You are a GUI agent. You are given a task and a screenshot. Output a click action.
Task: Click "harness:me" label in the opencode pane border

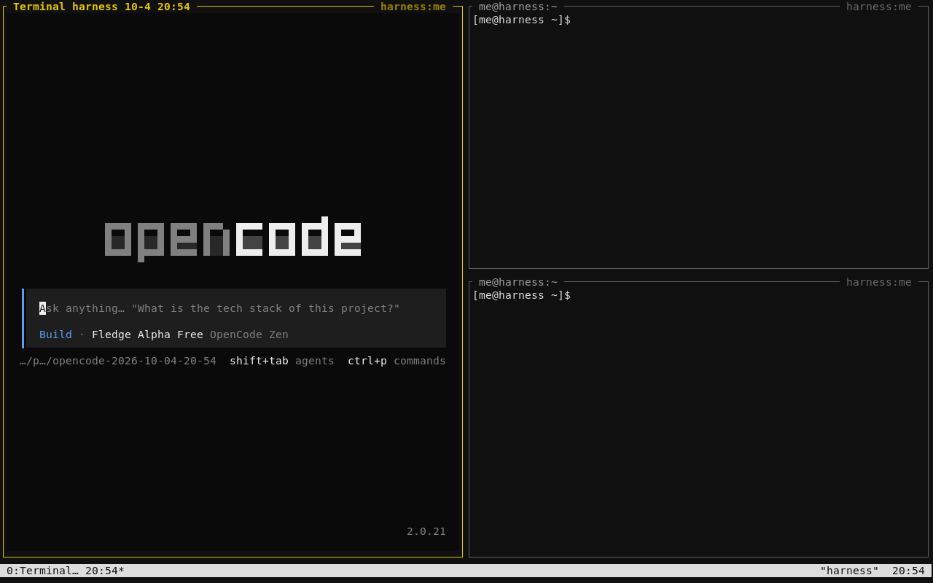[x=413, y=7]
